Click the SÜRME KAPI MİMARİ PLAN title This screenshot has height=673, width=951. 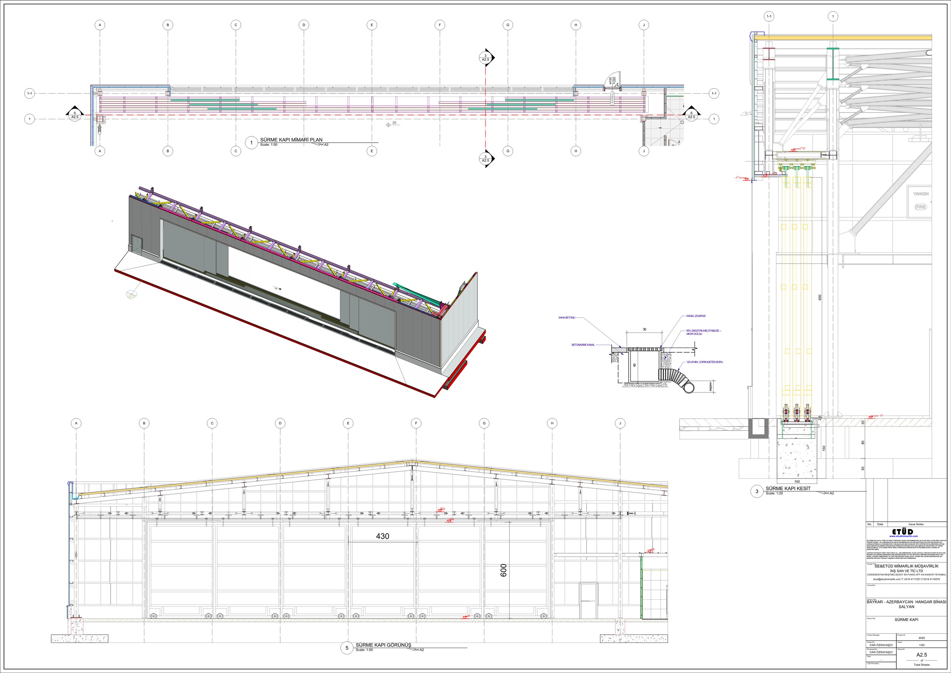[x=291, y=140]
